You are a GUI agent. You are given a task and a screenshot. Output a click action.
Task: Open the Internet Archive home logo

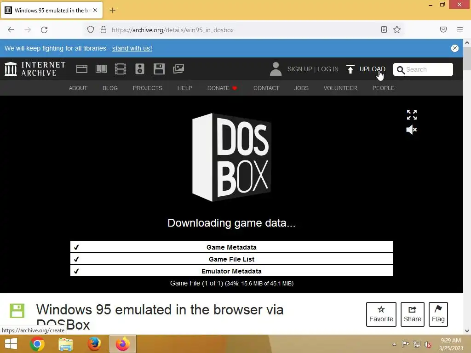click(x=35, y=69)
